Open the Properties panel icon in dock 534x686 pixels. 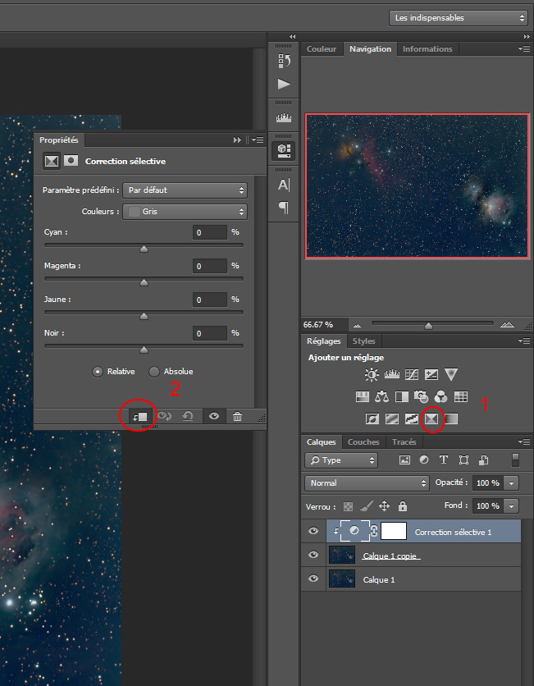[x=284, y=150]
